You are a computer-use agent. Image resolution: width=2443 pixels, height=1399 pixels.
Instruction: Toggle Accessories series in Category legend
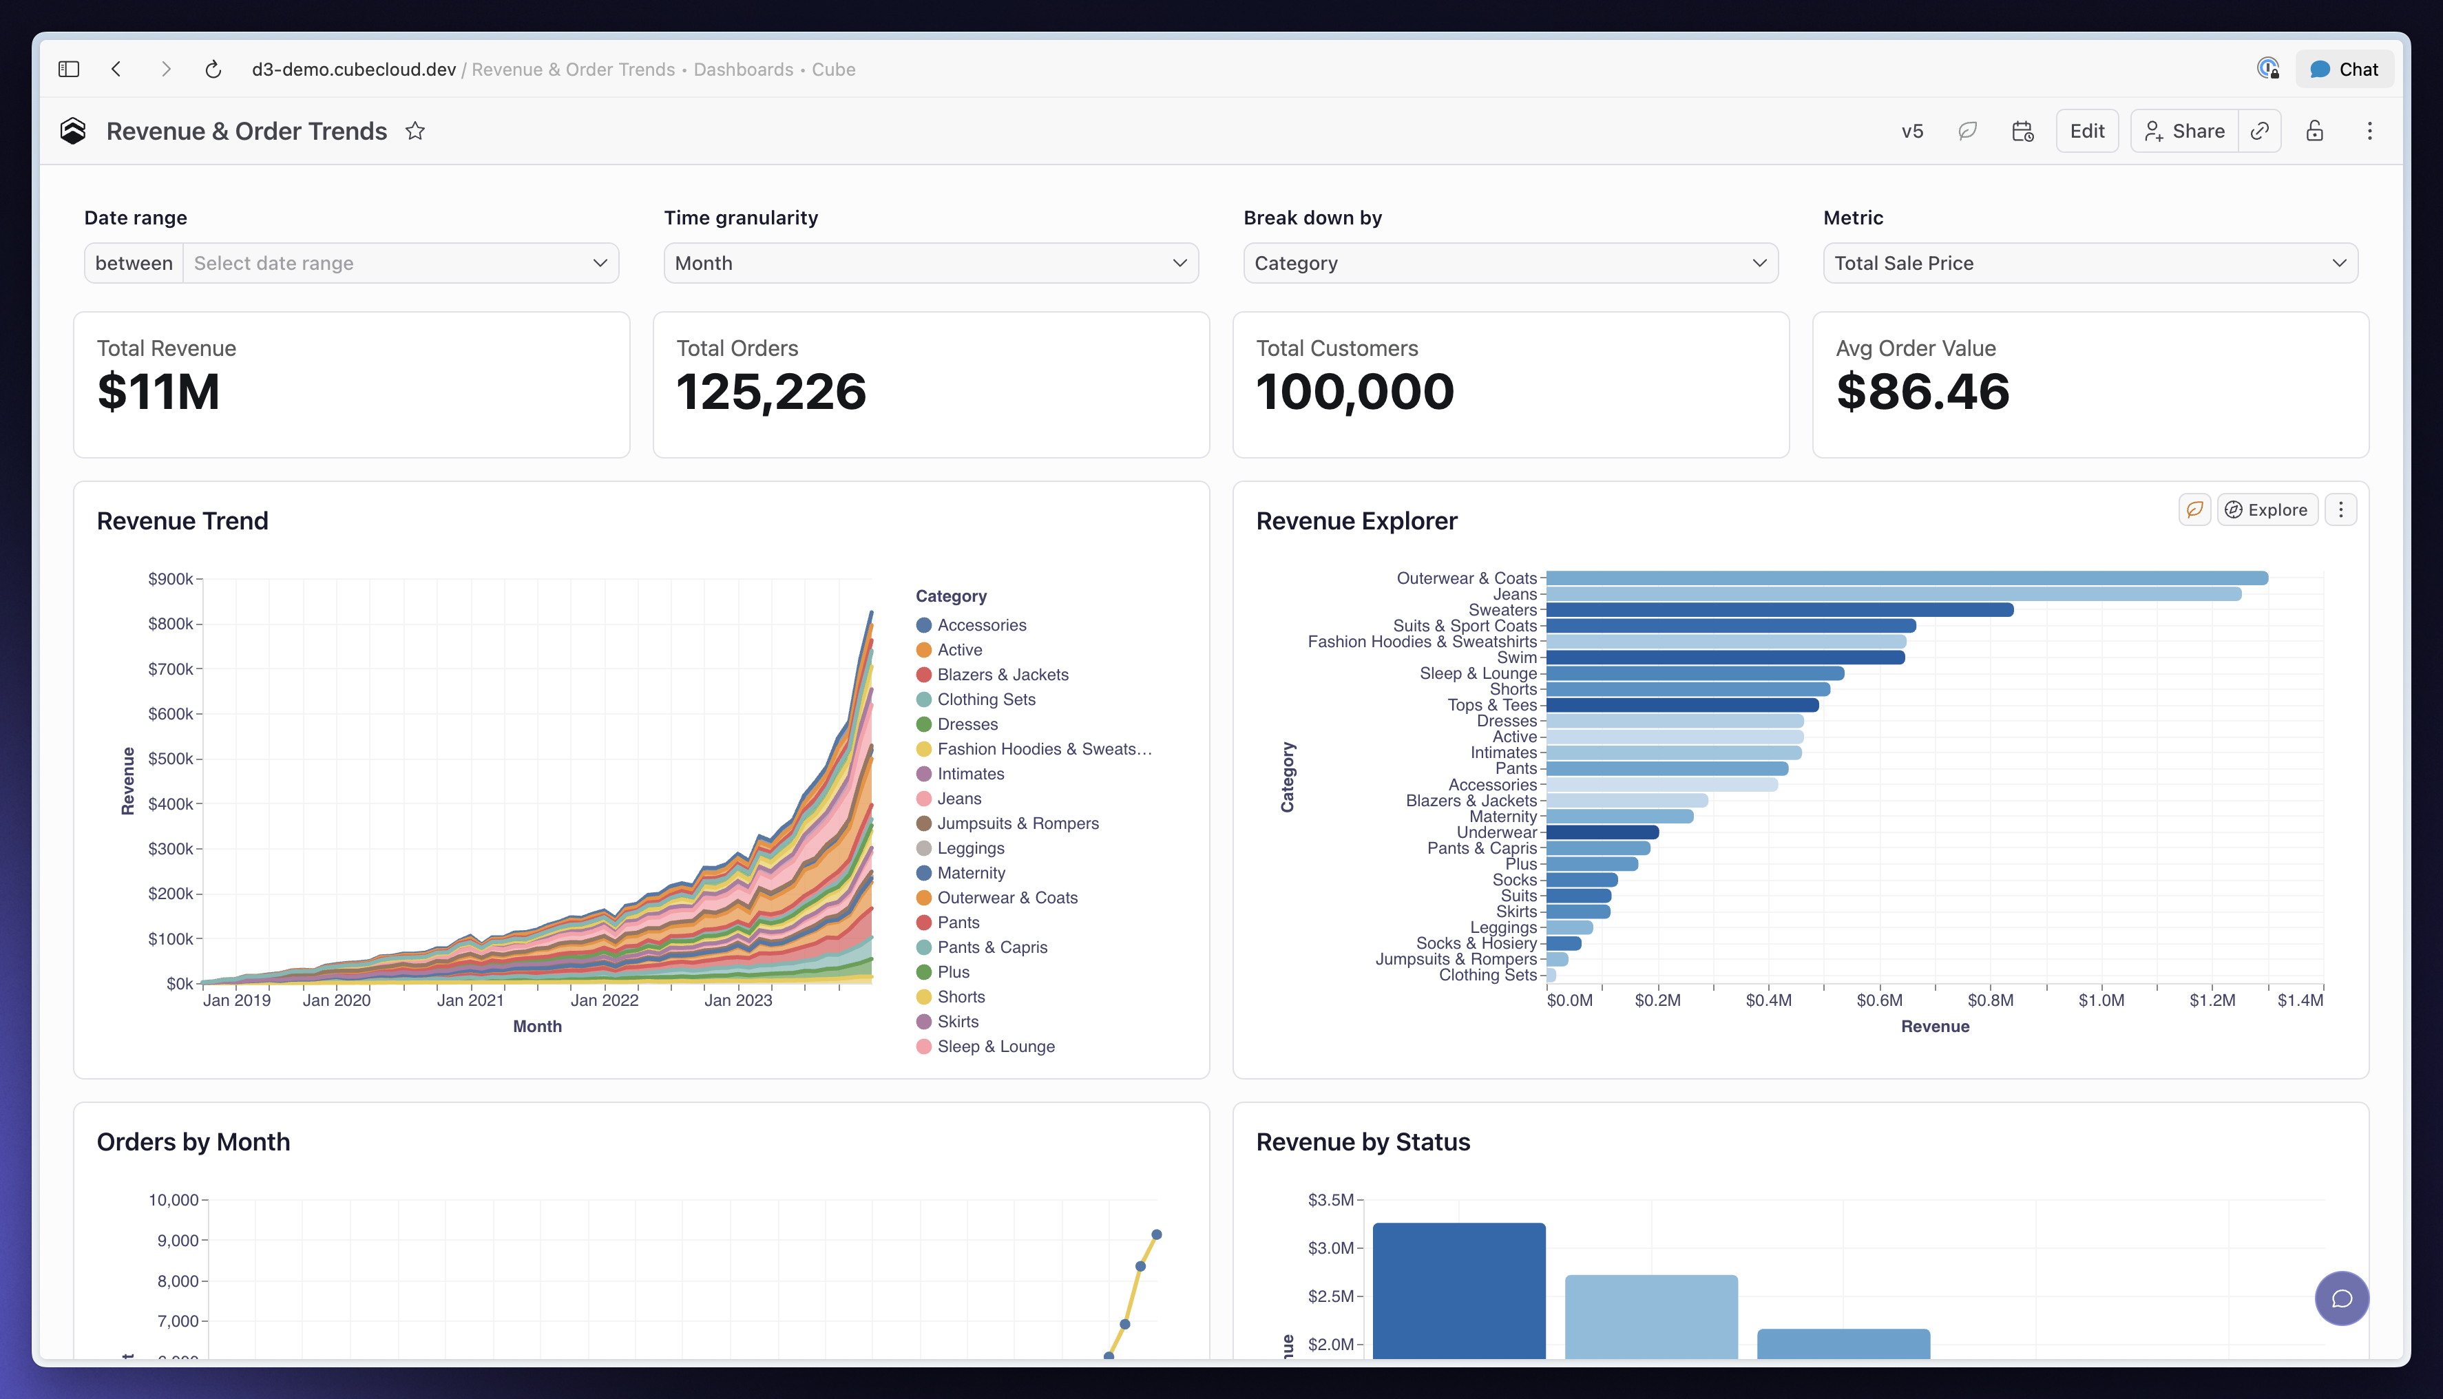(972, 624)
